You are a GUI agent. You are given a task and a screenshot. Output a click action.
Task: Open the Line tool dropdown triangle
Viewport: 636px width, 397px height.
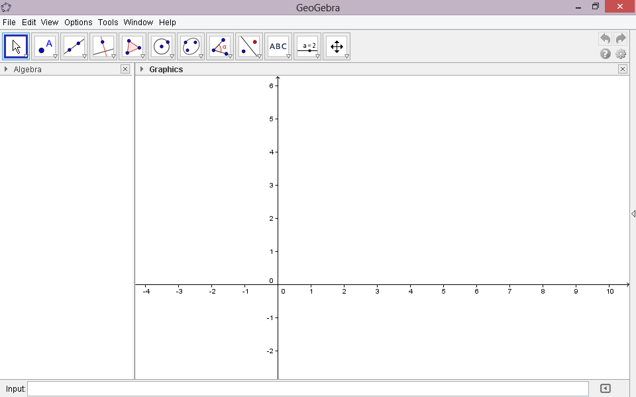point(84,56)
